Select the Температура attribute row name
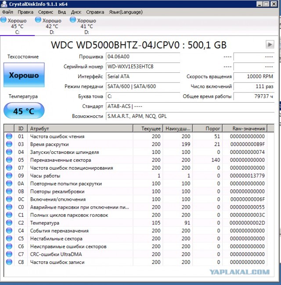 [x=45, y=223]
